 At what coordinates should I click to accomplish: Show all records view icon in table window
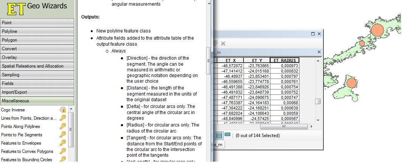(x=219, y=135)
